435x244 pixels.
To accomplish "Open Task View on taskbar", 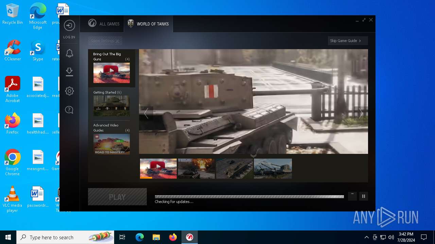I will [122, 237].
